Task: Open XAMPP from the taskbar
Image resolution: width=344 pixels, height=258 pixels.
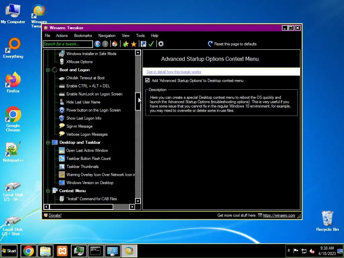Action: pos(62,251)
